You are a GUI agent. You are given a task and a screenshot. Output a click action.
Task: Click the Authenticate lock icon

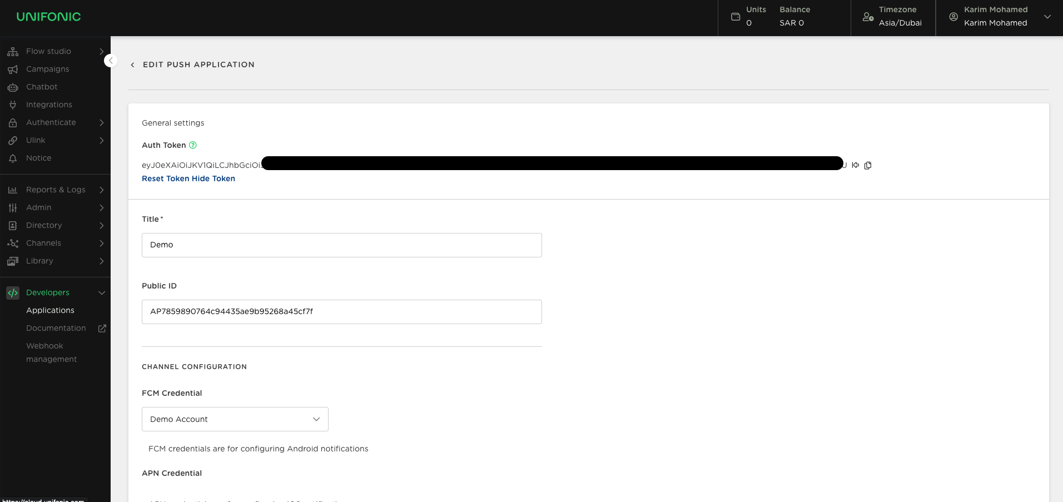(13, 123)
